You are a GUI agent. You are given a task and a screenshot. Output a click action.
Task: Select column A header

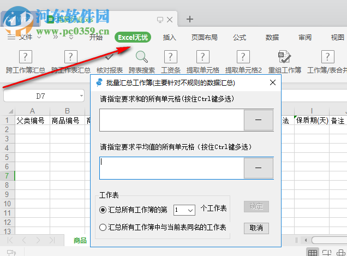point(32,111)
